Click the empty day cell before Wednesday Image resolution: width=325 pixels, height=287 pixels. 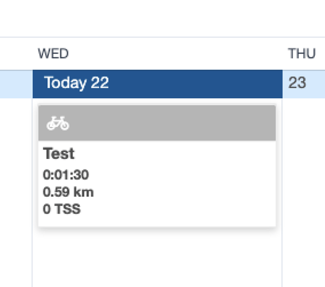tap(16, 192)
